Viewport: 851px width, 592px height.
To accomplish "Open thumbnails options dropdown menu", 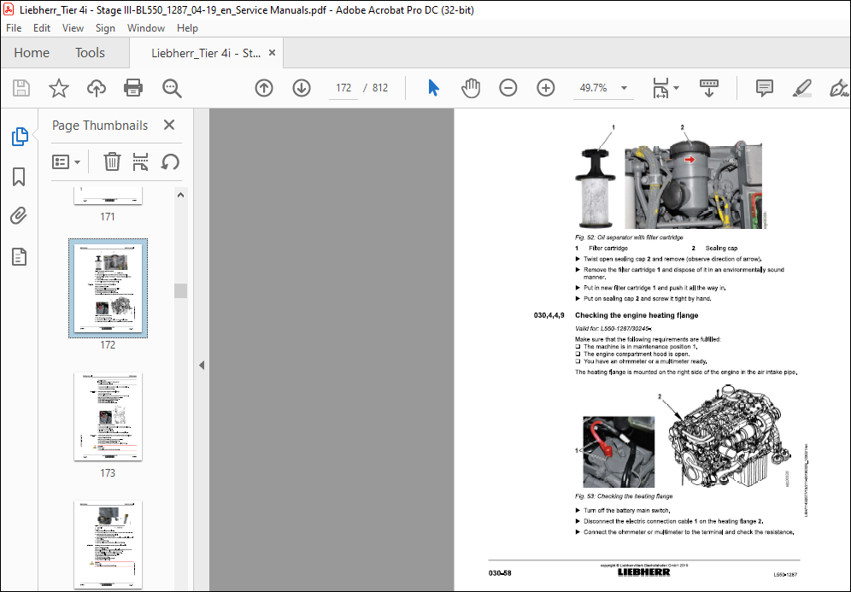I will click(66, 161).
